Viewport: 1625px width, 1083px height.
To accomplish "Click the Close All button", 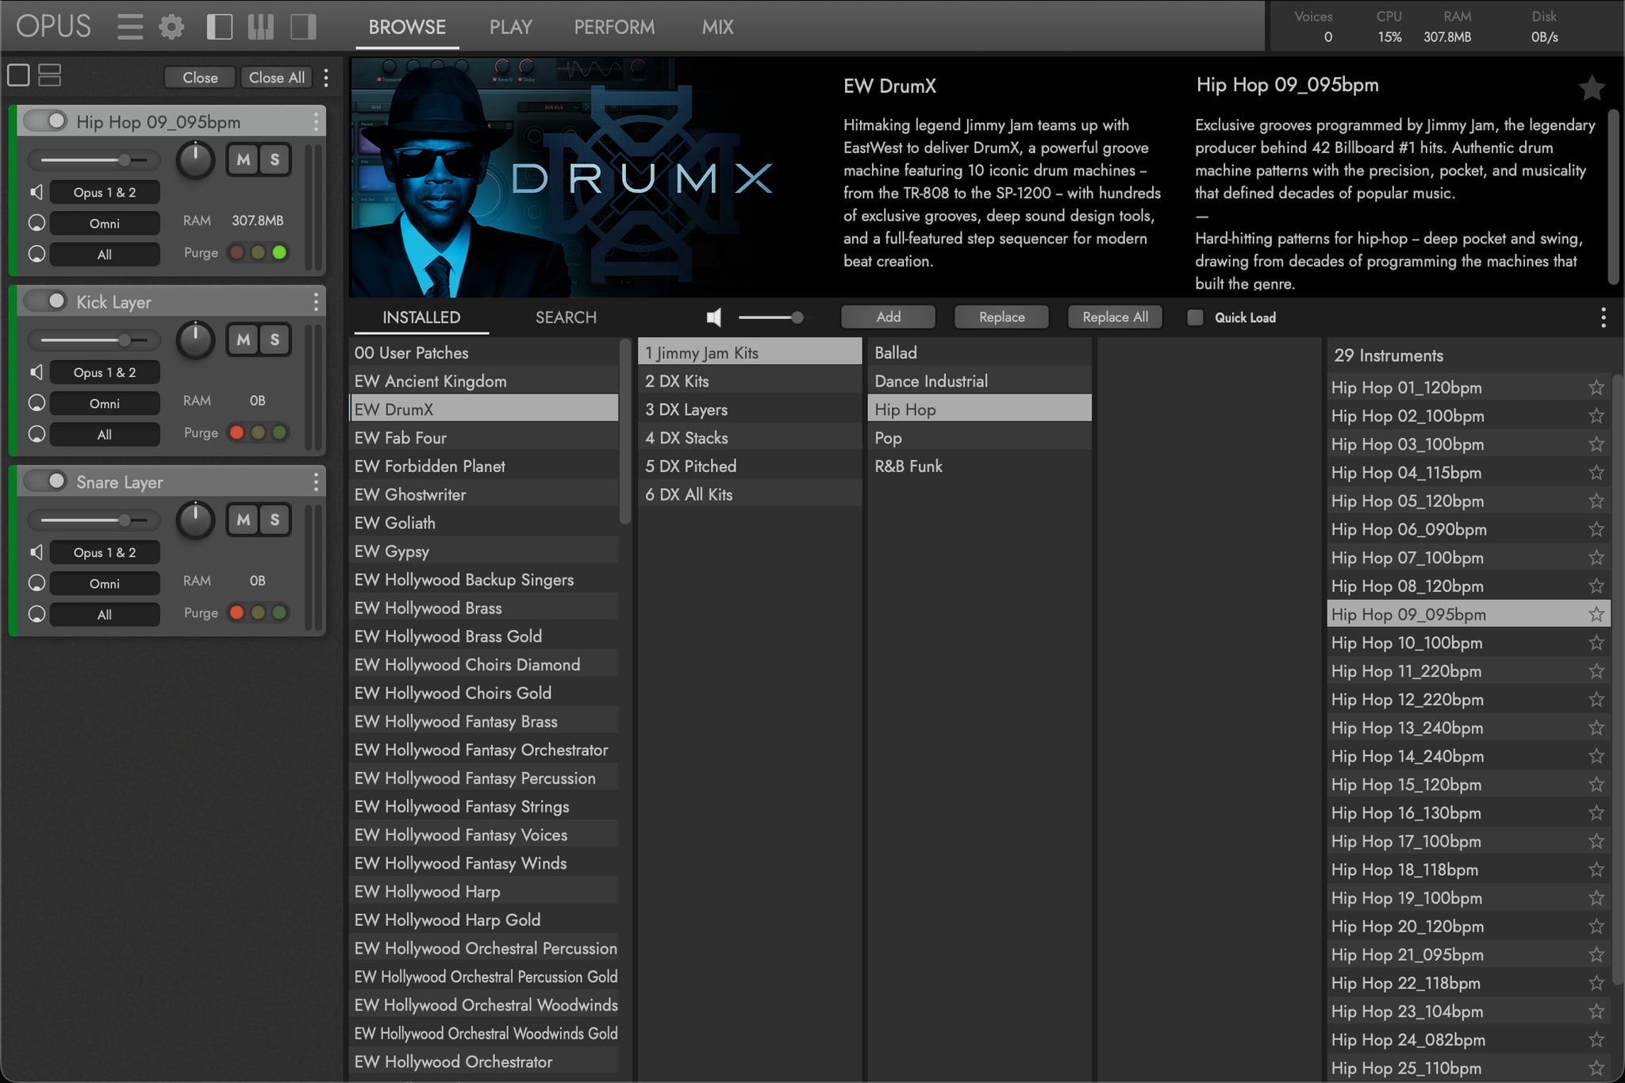I will click(276, 77).
